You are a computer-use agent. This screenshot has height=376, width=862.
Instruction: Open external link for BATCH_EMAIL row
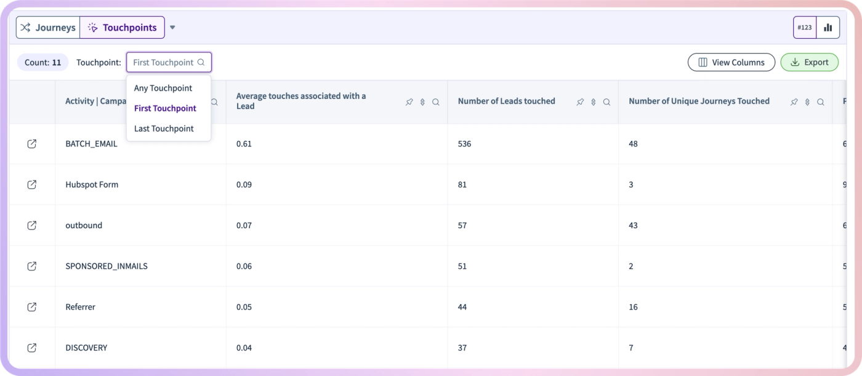tap(32, 143)
